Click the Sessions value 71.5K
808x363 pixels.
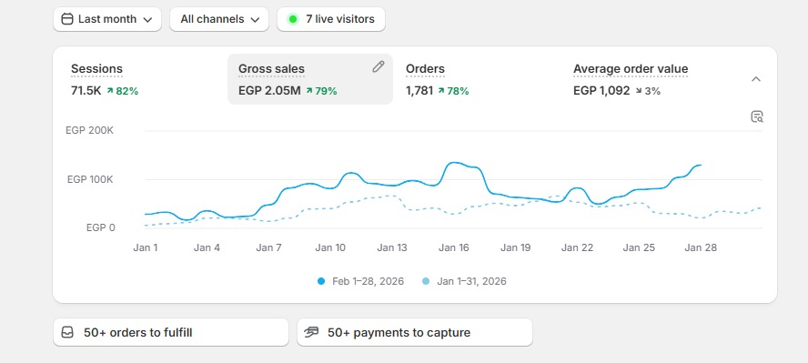(x=86, y=91)
